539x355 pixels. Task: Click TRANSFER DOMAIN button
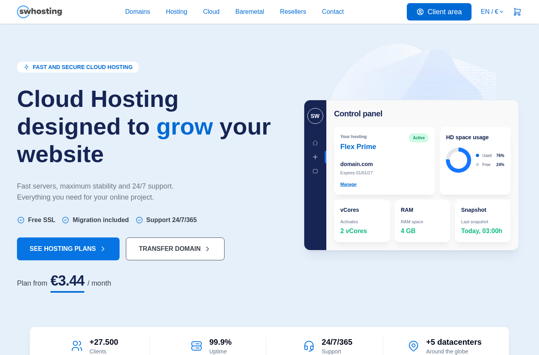coord(175,249)
